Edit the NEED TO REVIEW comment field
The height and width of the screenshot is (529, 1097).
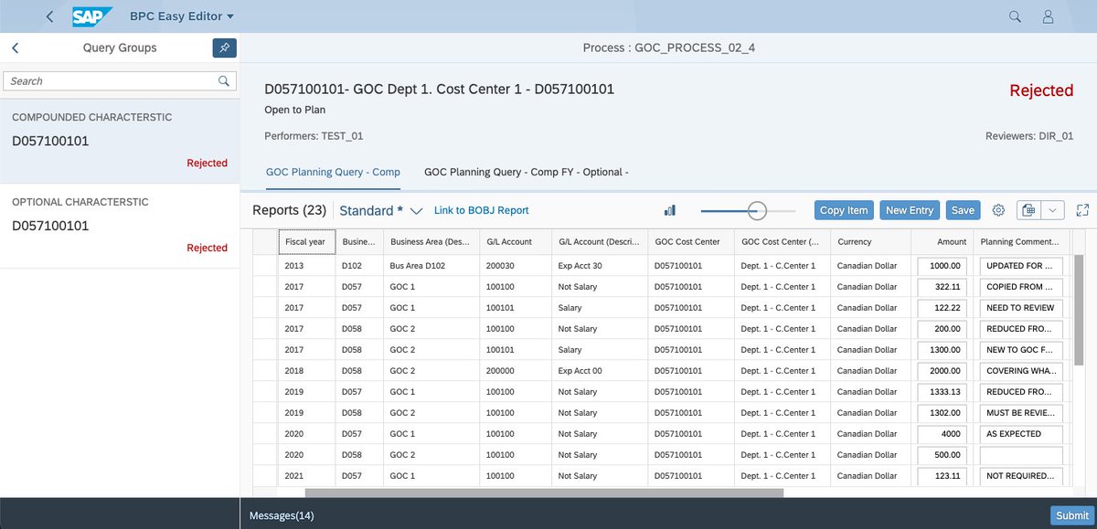[x=1020, y=308]
